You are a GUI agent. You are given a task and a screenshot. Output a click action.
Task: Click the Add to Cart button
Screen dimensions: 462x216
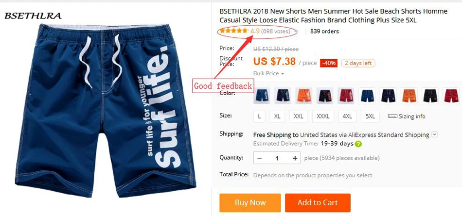coord(318,203)
